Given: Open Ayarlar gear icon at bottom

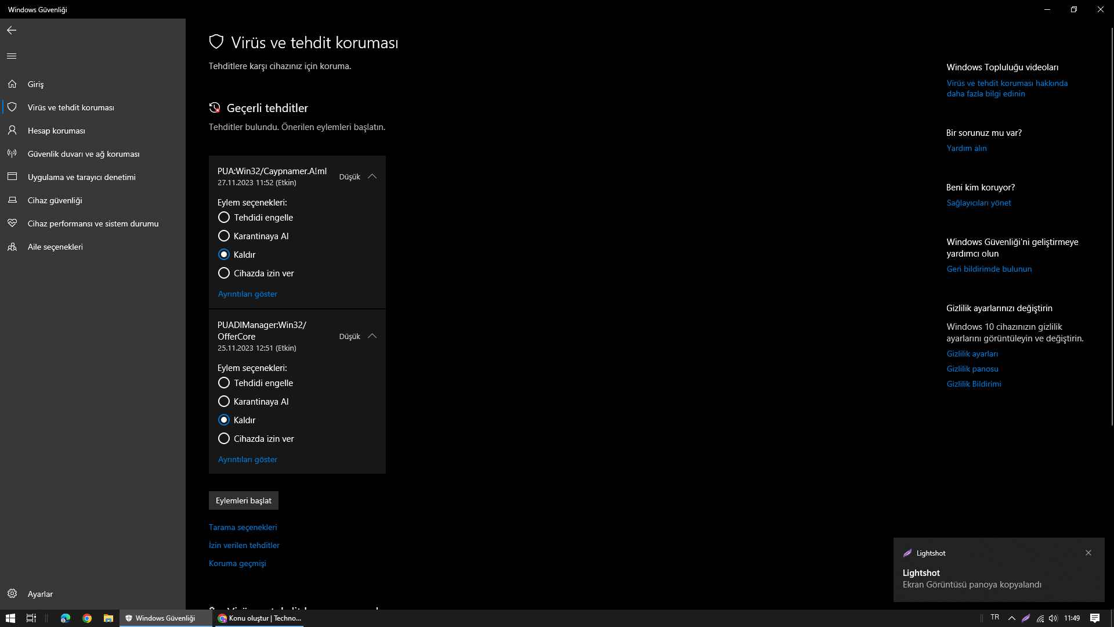Looking at the screenshot, I should 12,594.
